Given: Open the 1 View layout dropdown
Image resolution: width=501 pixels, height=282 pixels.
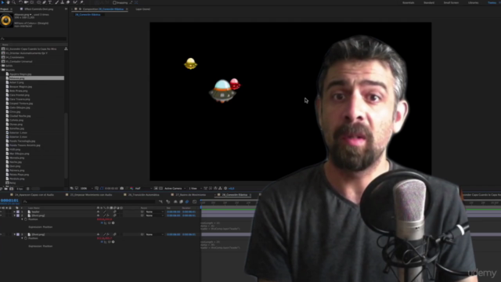Looking at the screenshot, I should [x=194, y=188].
